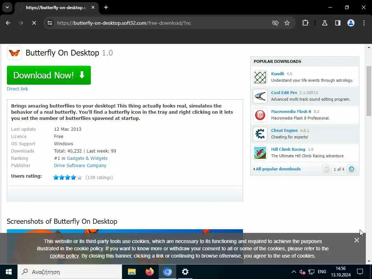The height and width of the screenshot is (279, 372).
Task: Click the Chrome taskbar icon
Action: [167, 272]
